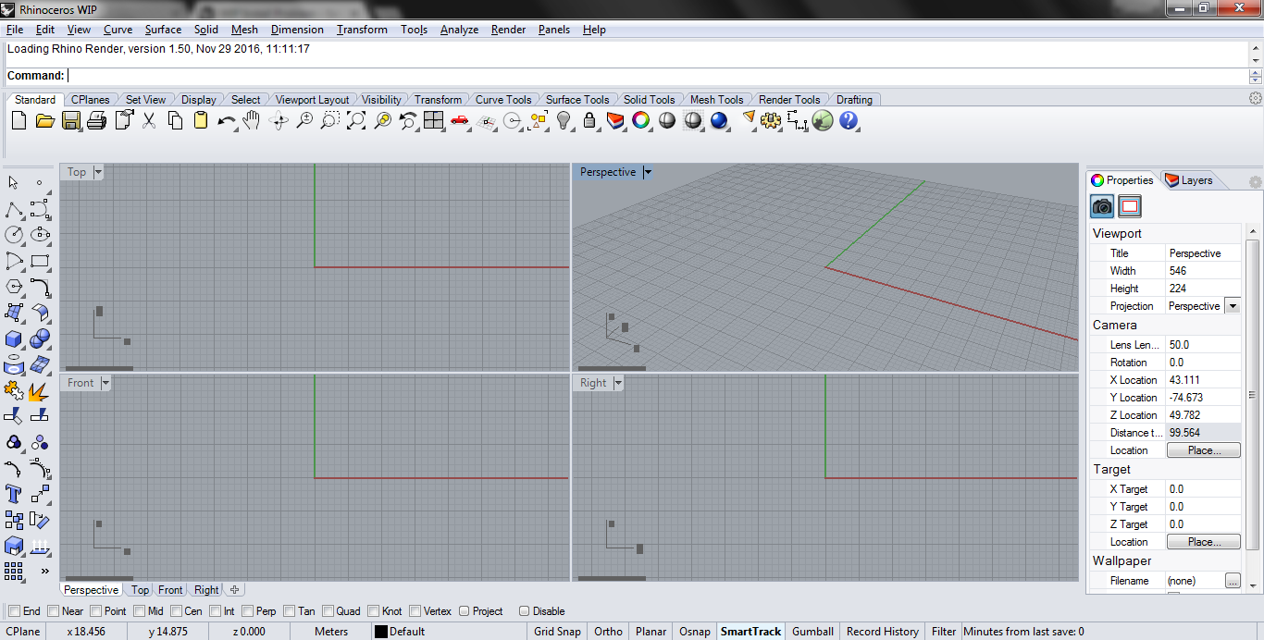Select the Box solid tool

click(14, 338)
